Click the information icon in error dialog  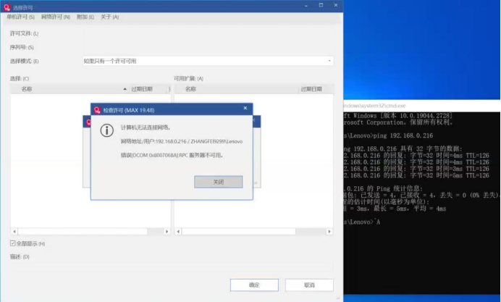[x=106, y=130]
